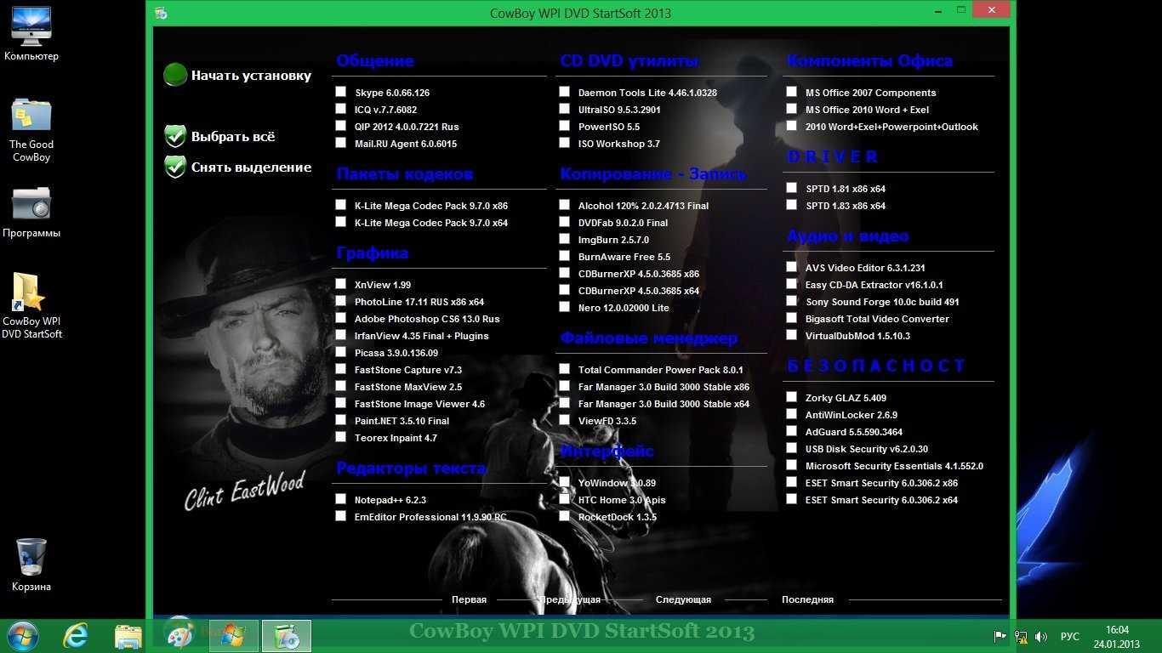
Task: Click the Общение category heading
Action: (x=375, y=61)
